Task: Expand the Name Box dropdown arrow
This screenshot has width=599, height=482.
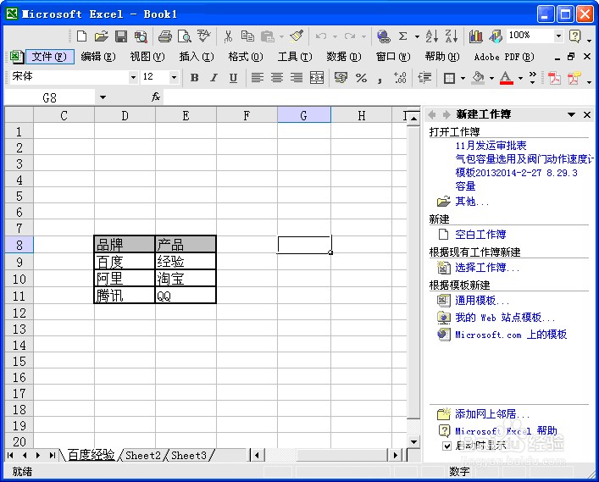Action: point(103,97)
